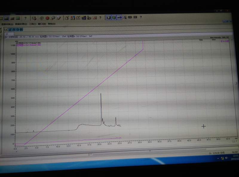Click the black channel legend label at chart top
Image resolution: width=239 pixels, height=177 pixels.
point(28,43)
